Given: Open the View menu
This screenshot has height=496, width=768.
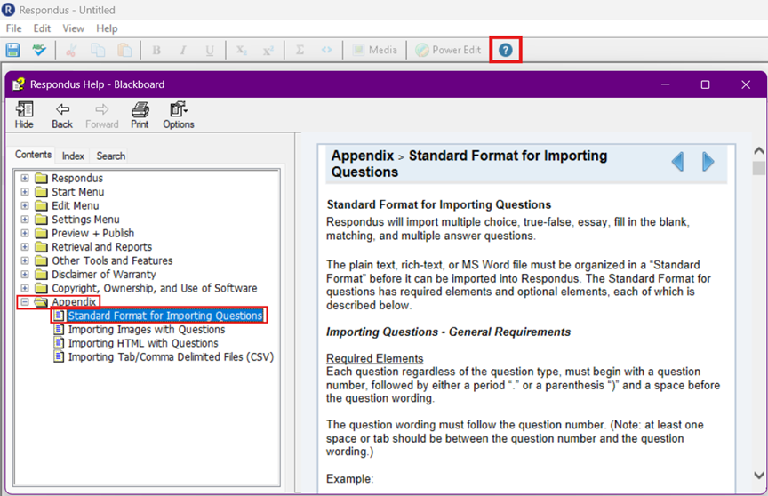Looking at the screenshot, I should pos(73,28).
